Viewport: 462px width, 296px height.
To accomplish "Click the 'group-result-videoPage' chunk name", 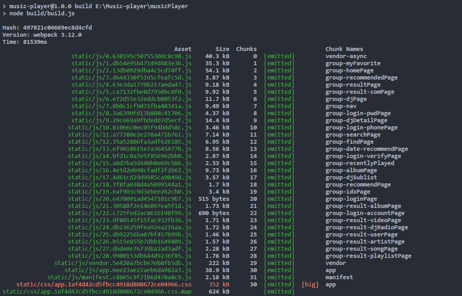I will (363, 220).
